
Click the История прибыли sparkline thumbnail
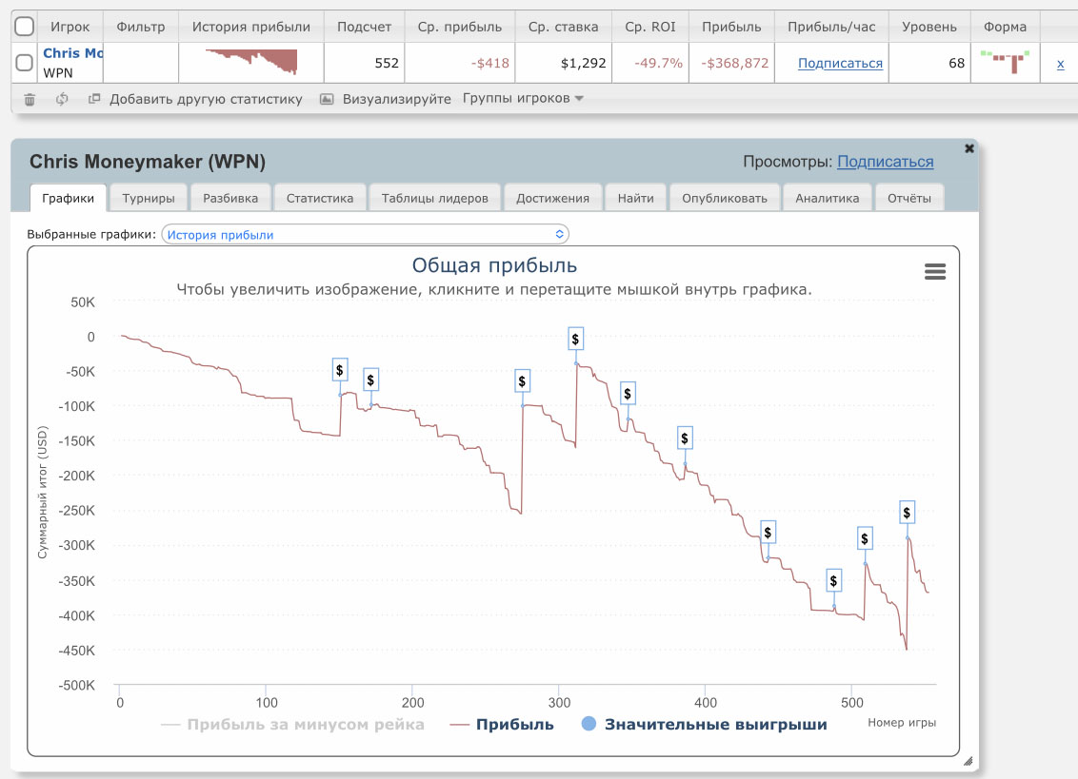(251, 63)
